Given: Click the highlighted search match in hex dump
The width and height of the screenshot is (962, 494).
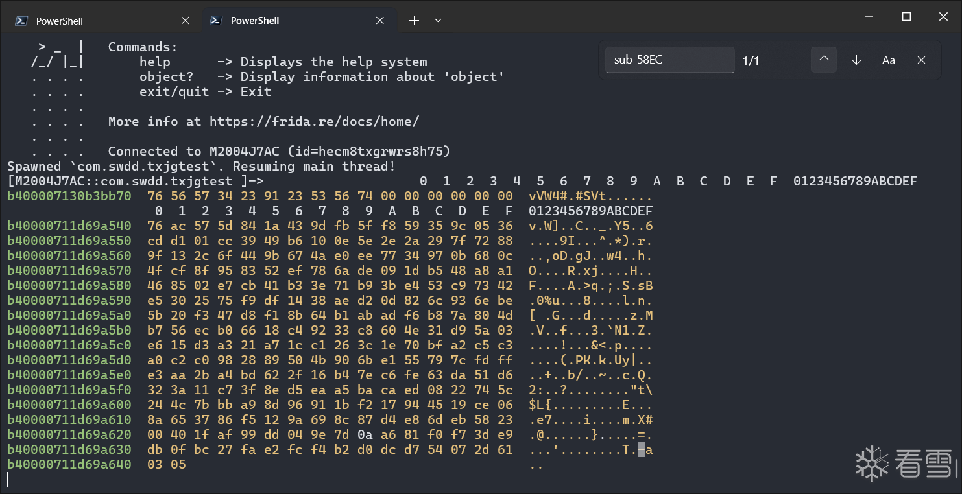Looking at the screenshot, I should pos(642,450).
